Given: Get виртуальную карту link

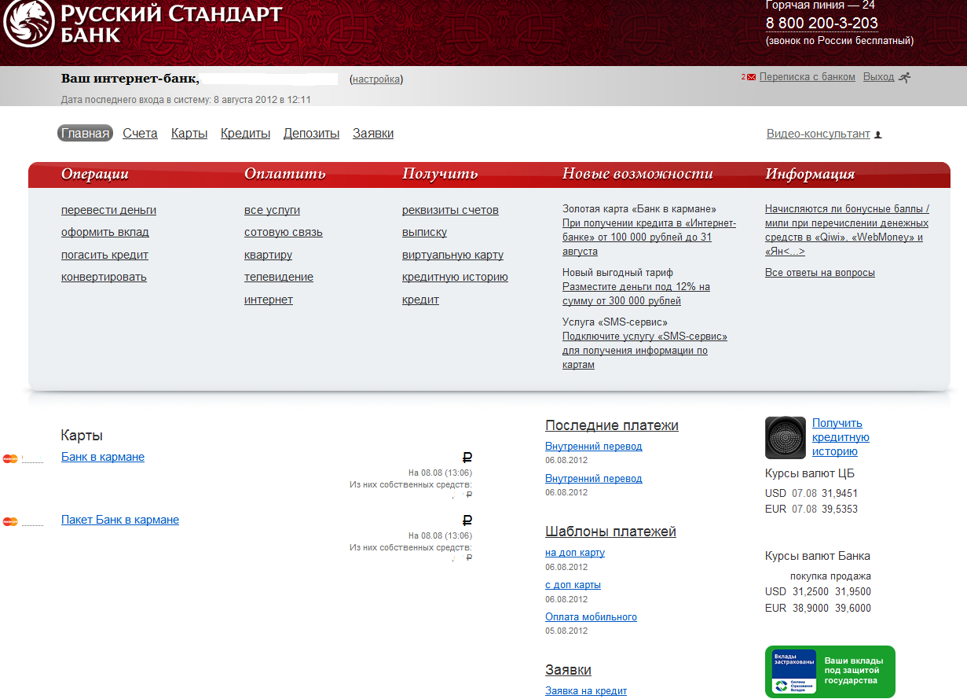Looking at the screenshot, I should (x=452, y=255).
